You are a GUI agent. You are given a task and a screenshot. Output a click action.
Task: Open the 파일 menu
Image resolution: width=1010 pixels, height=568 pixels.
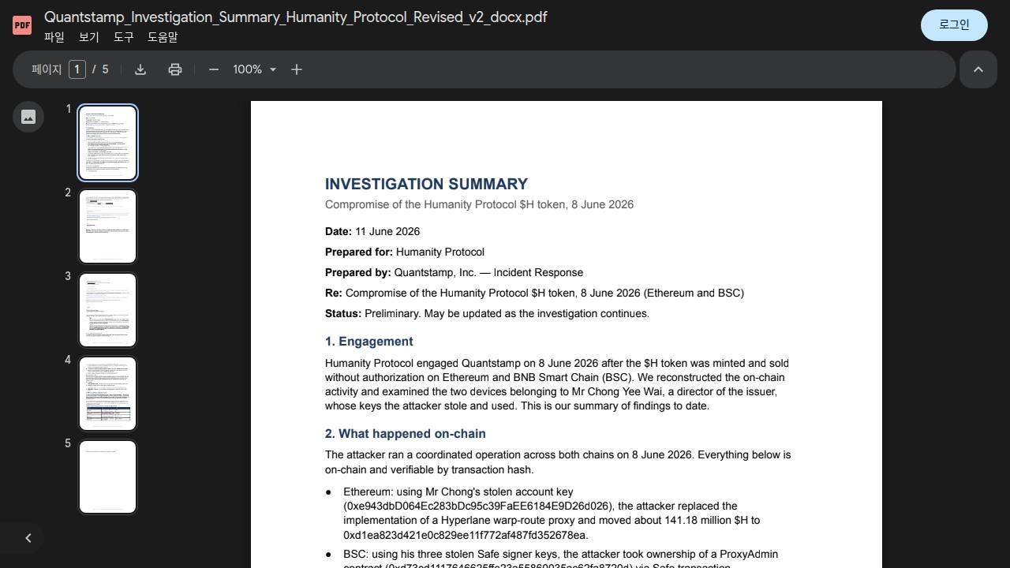click(54, 37)
